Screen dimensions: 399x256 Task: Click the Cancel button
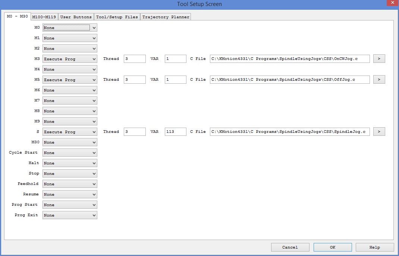290,247
